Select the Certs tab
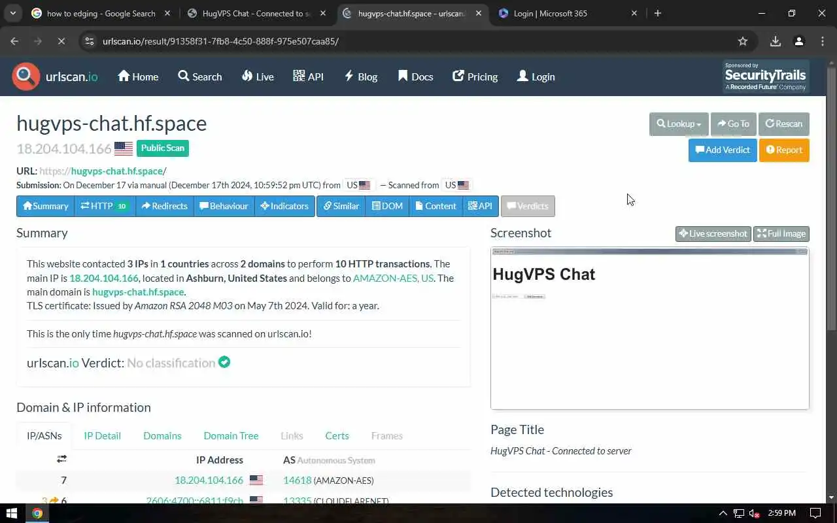The width and height of the screenshot is (837, 523). [337, 435]
